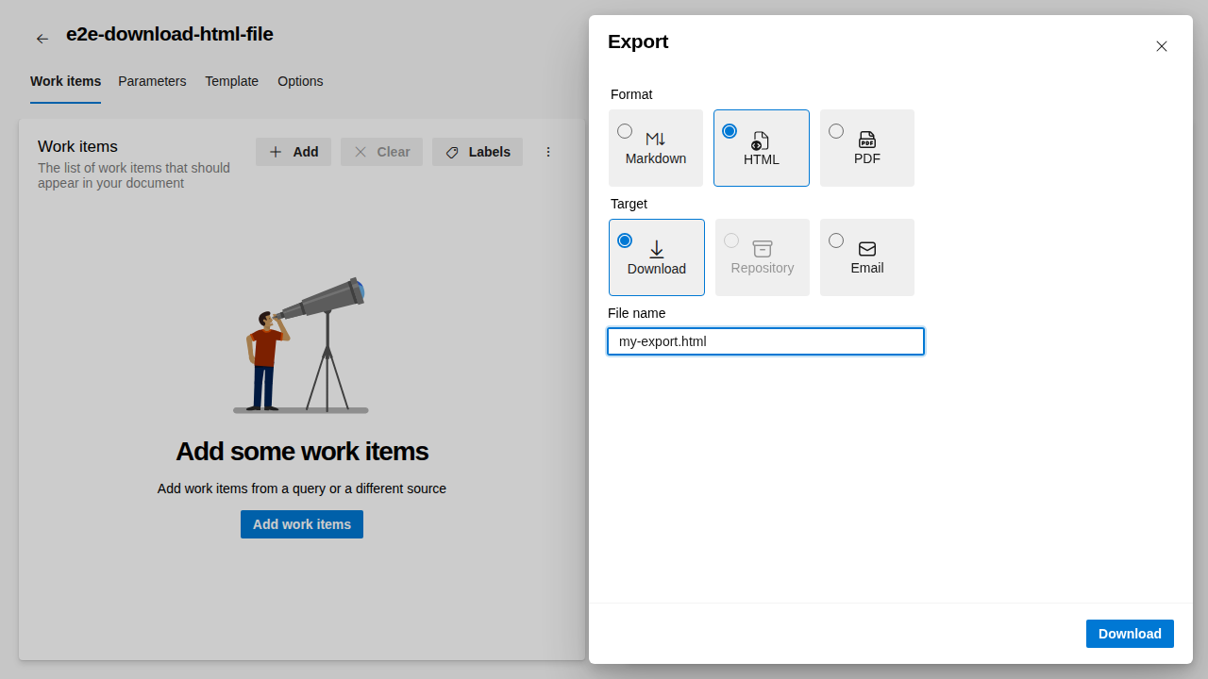
Task: Click the back arrow next to e2e-download-html-file
Action: (42, 38)
